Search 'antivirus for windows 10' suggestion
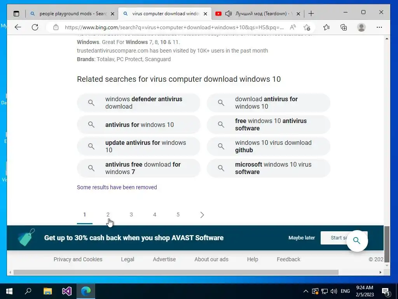The image size is (398, 299). (139, 125)
